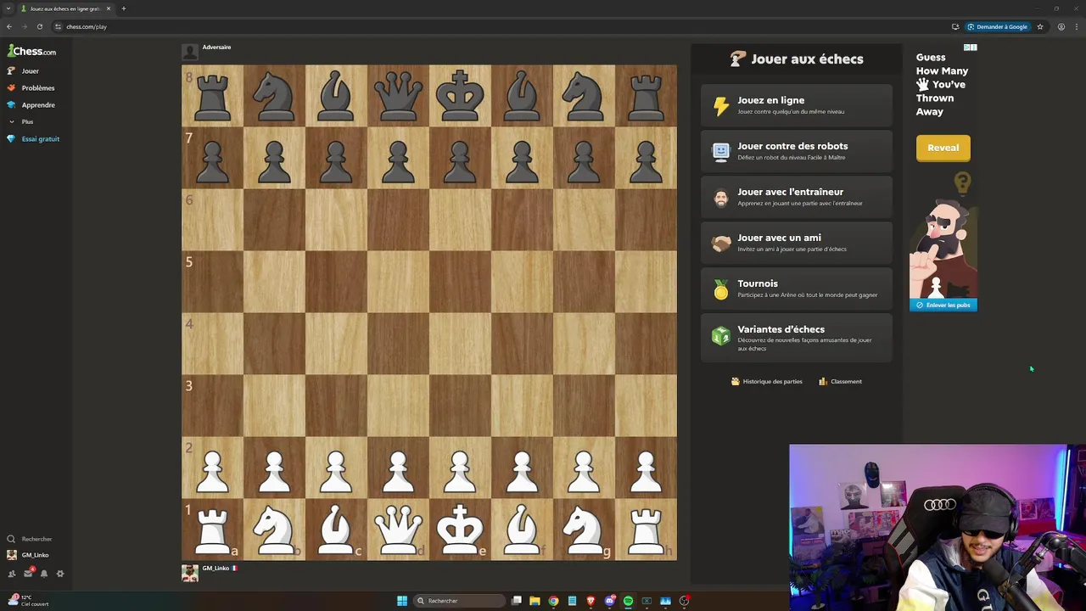The image size is (1086, 611).
Task: Open Historique des parties link
Action: click(x=766, y=382)
